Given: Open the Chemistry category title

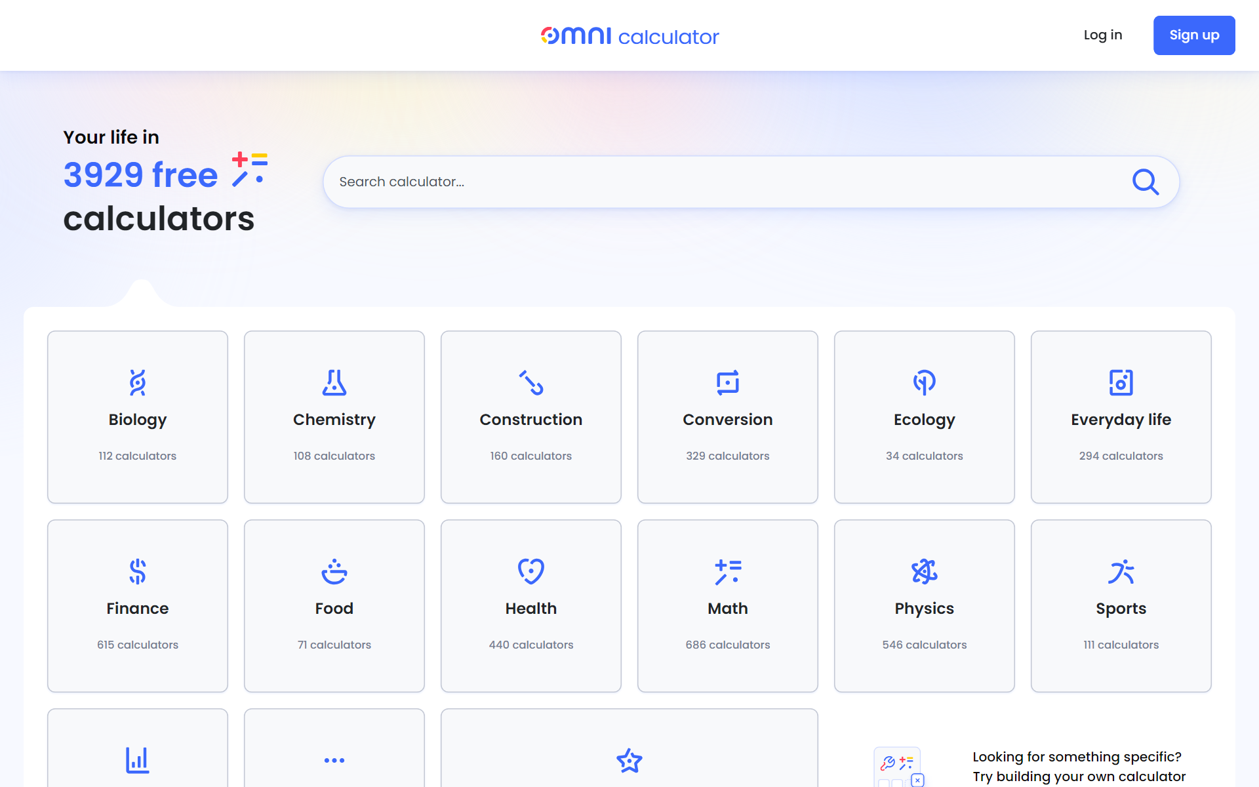Looking at the screenshot, I should tap(334, 420).
